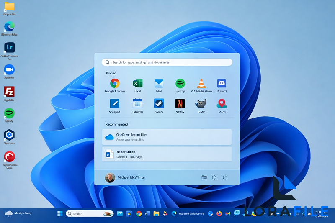
Task: Launch Steam from pinned apps
Action: click(x=159, y=106)
